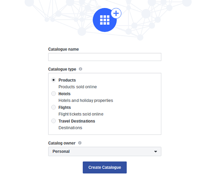
Task: Click the info icon beside Catalogue type
Action: [x=80, y=69]
